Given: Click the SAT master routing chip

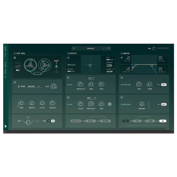Looking at the screenshot, I should [137, 121].
